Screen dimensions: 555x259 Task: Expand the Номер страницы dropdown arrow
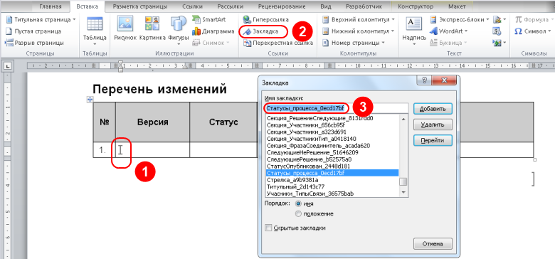[383, 43]
